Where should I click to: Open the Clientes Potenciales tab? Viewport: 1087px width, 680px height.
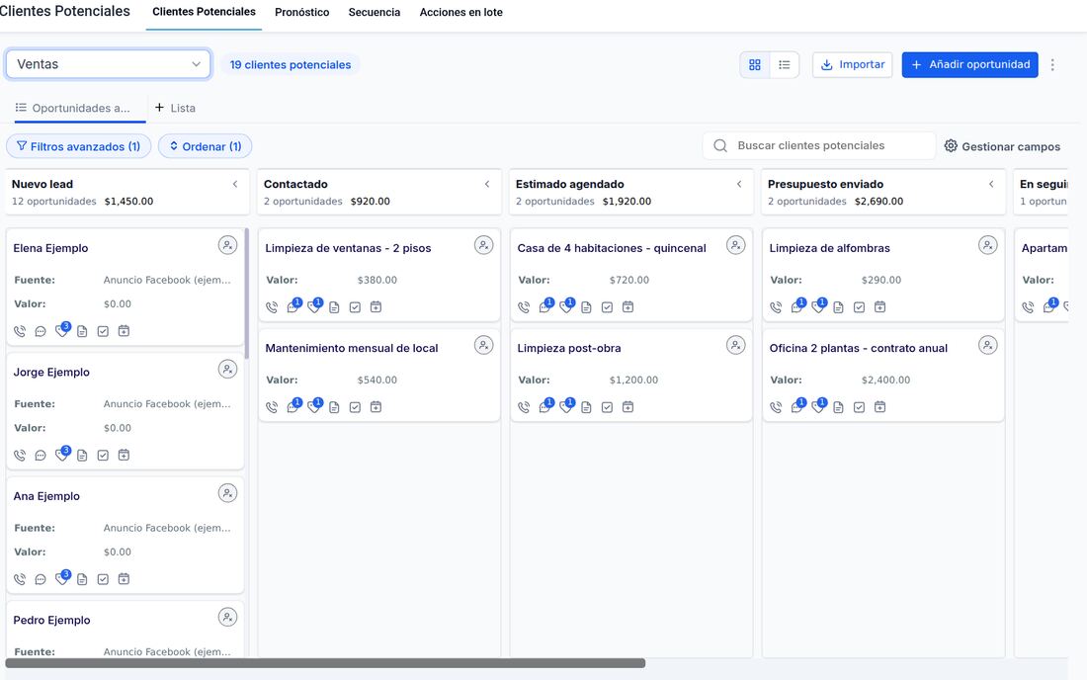coord(204,12)
